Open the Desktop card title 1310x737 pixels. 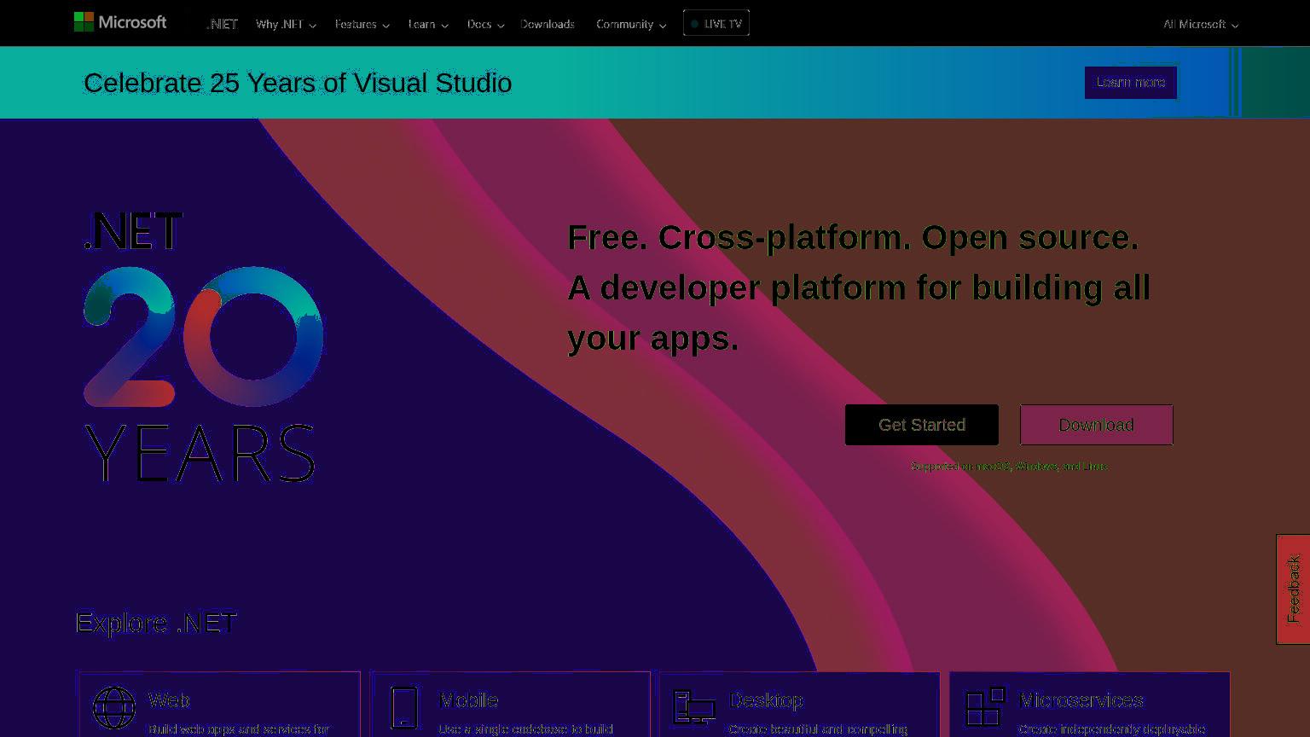coord(767,700)
